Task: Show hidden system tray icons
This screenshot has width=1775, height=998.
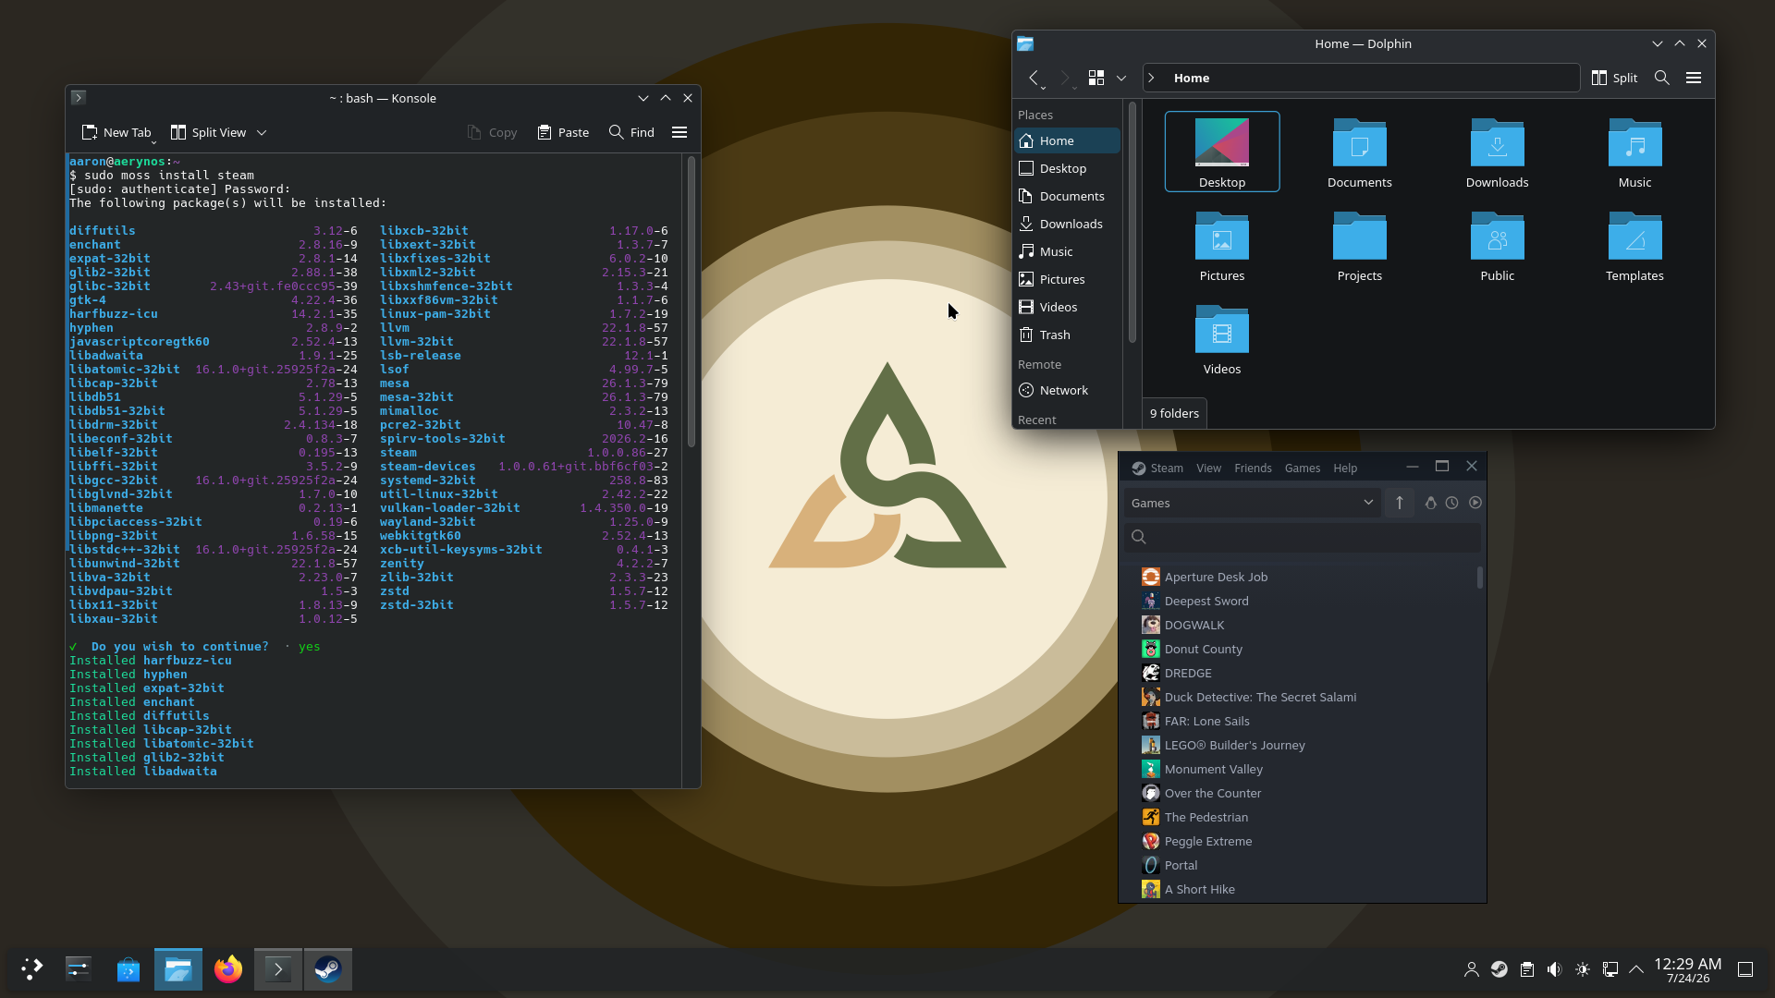Action: point(1636,969)
